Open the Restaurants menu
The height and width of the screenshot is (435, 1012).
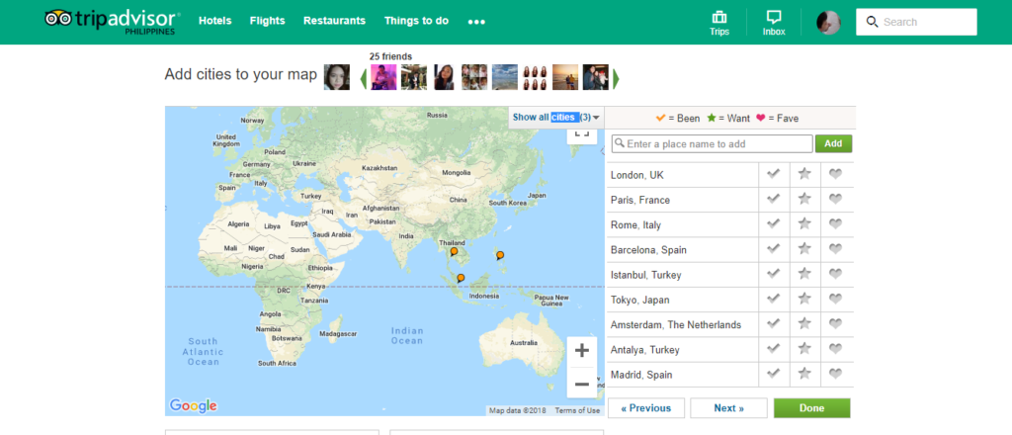coord(334,21)
